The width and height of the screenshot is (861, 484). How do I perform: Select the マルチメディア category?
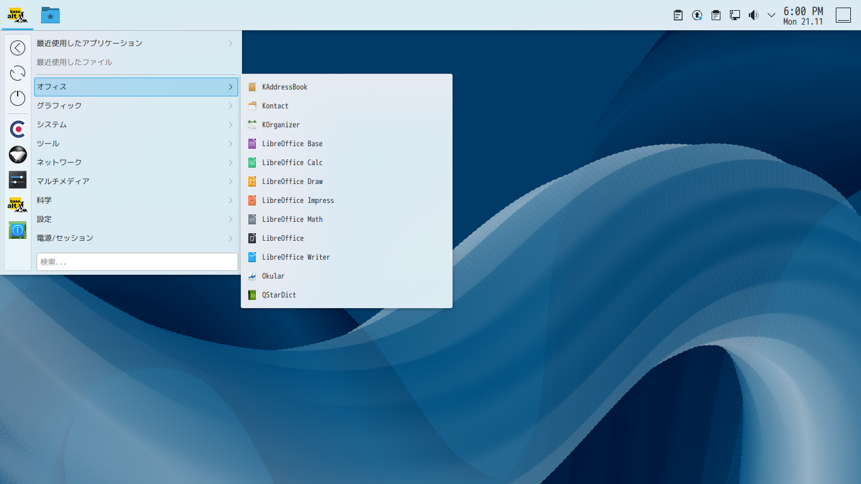tap(136, 181)
